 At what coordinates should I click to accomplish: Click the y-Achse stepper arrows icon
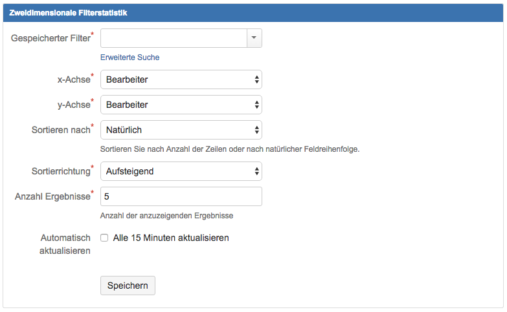(256, 105)
